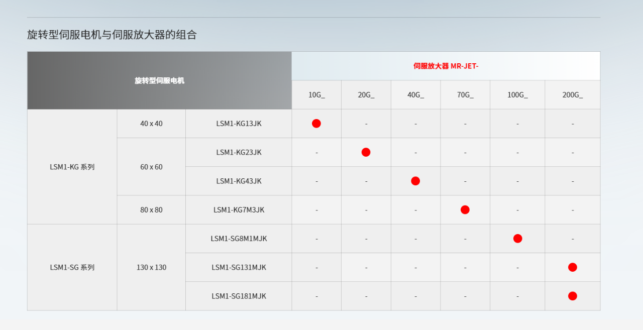The image size is (643, 330).
Task: Click the red dot in the LSM1-SG131MJK row
Action: pyautogui.click(x=573, y=267)
